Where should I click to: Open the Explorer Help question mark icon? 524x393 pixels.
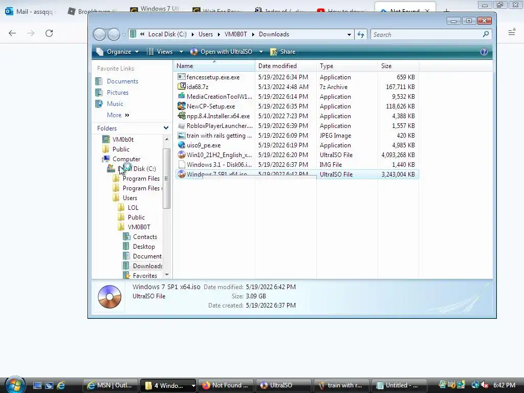coord(484,52)
